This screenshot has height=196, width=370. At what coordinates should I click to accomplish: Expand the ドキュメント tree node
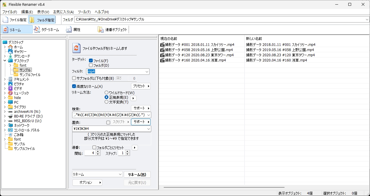coord(5,79)
